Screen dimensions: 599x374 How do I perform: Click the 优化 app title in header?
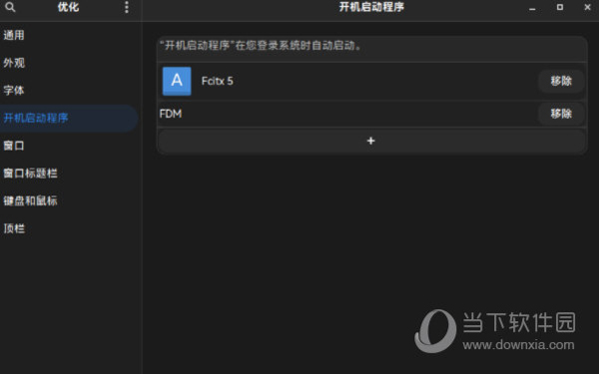pyautogui.click(x=68, y=7)
